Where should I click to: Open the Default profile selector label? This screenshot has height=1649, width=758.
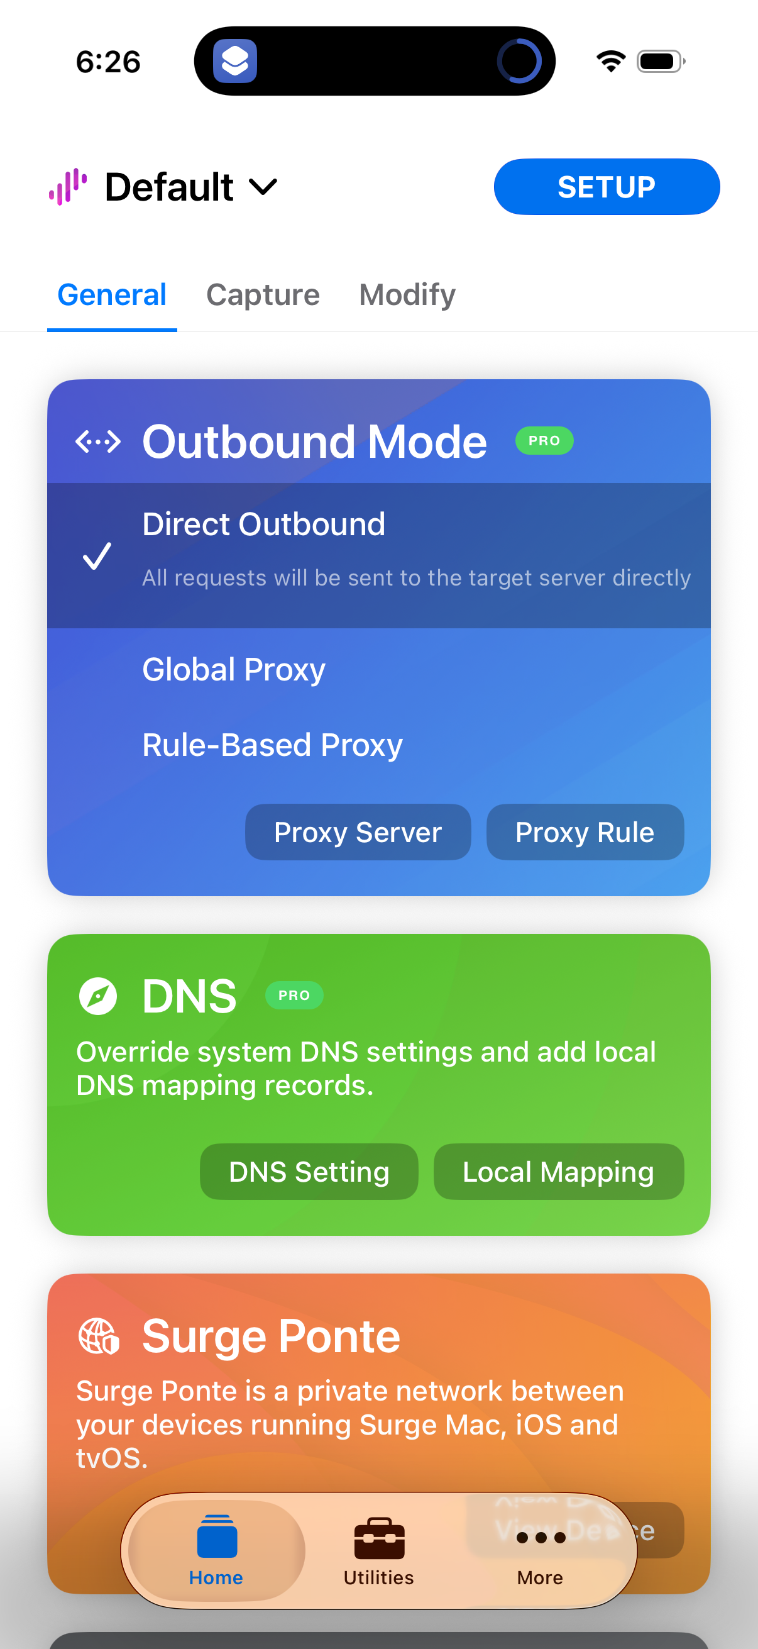coord(169,187)
